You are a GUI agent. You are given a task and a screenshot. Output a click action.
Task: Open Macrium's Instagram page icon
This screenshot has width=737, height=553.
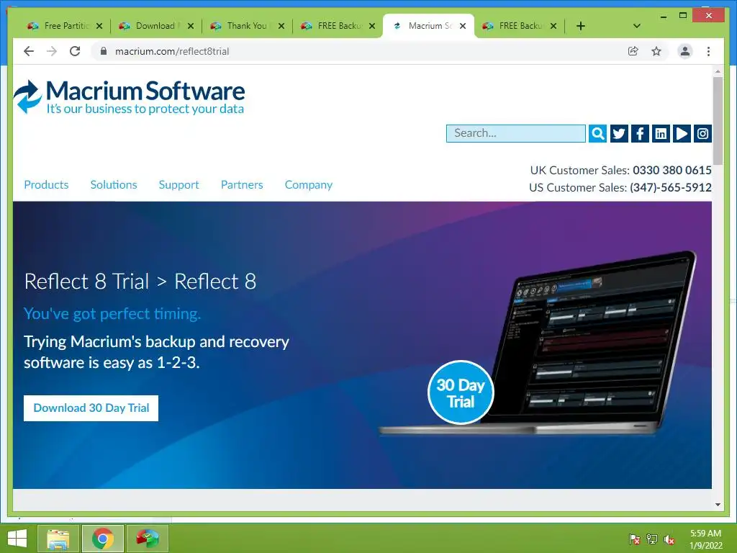click(702, 133)
